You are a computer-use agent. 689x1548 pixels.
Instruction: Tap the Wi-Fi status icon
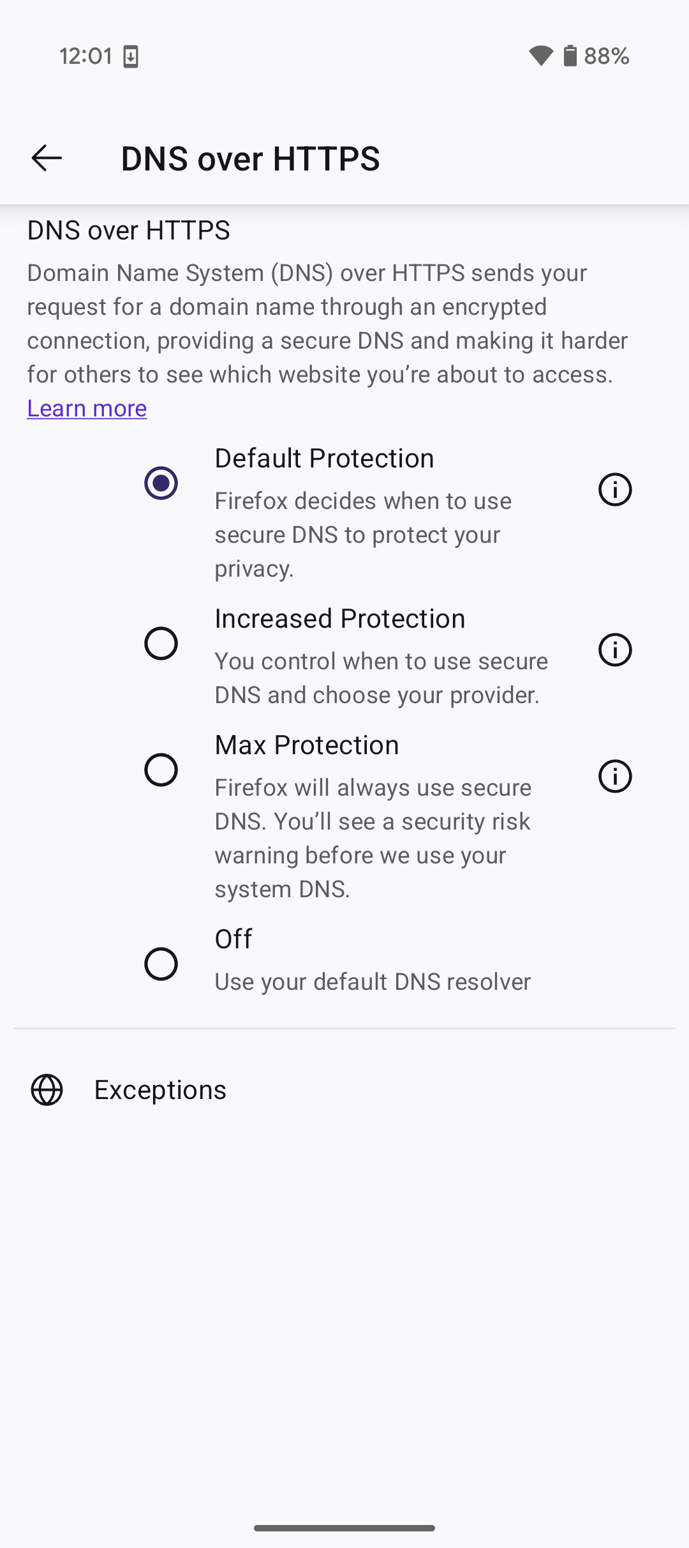pyautogui.click(x=541, y=56)
